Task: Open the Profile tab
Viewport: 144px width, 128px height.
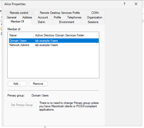Action: coord(57,17)
